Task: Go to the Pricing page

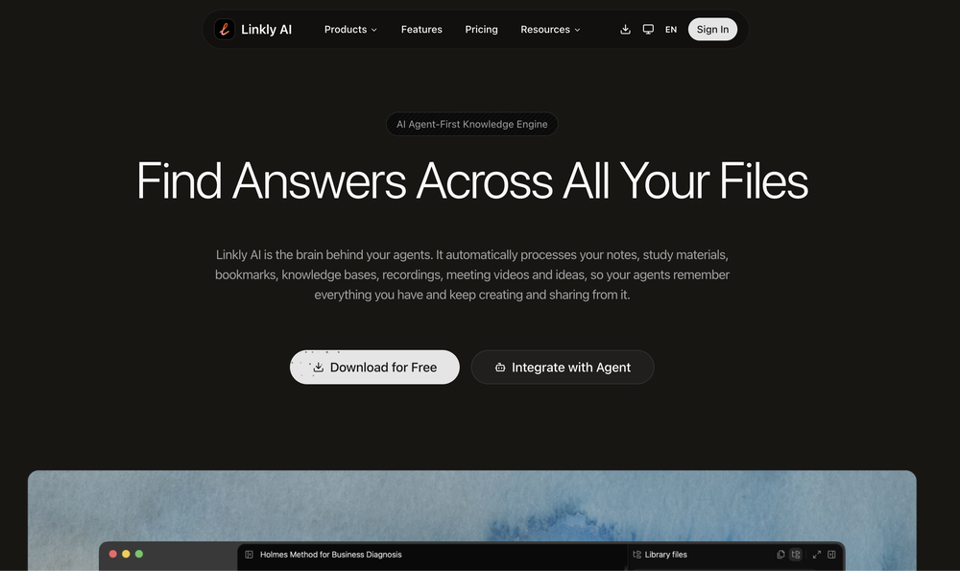Action: click(481, 30)
